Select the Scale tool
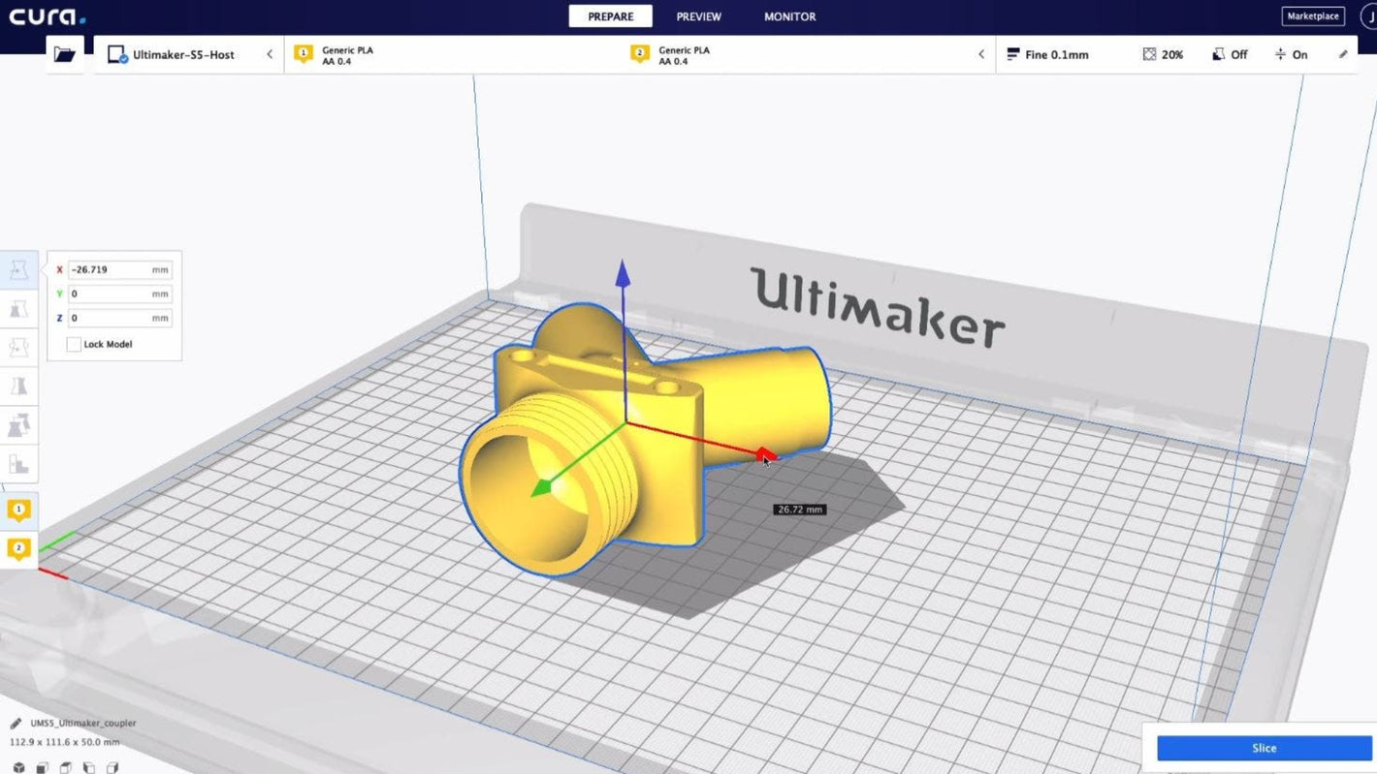Viewport: 1377px width, 774px height. coord(19,308)
